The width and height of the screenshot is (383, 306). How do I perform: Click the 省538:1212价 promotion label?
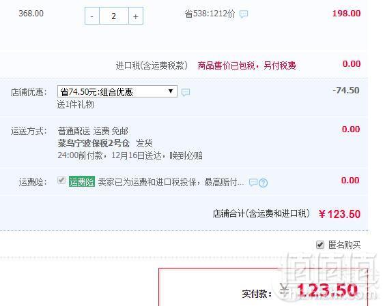[x=210, y=14]
